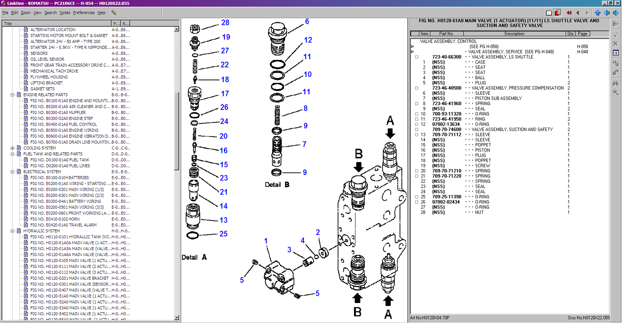Viewport: 622px width, 323px height.
Task: Click the blue left arrow icon
Action: tap(607, 13)
